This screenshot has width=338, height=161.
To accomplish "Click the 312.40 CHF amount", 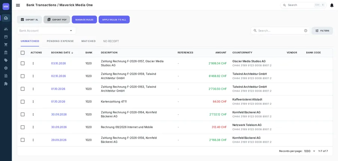I will tap(219, 127).
